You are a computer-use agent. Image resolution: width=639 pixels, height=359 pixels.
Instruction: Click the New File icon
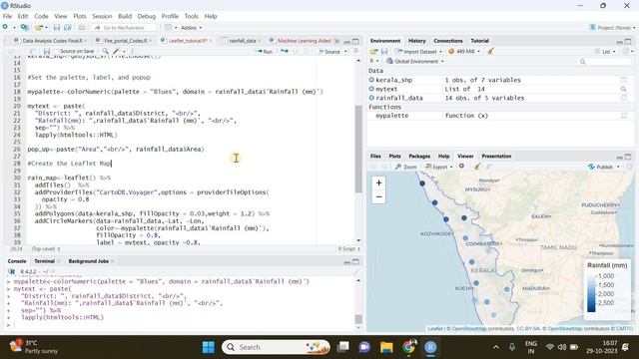[x=5, y=27]
